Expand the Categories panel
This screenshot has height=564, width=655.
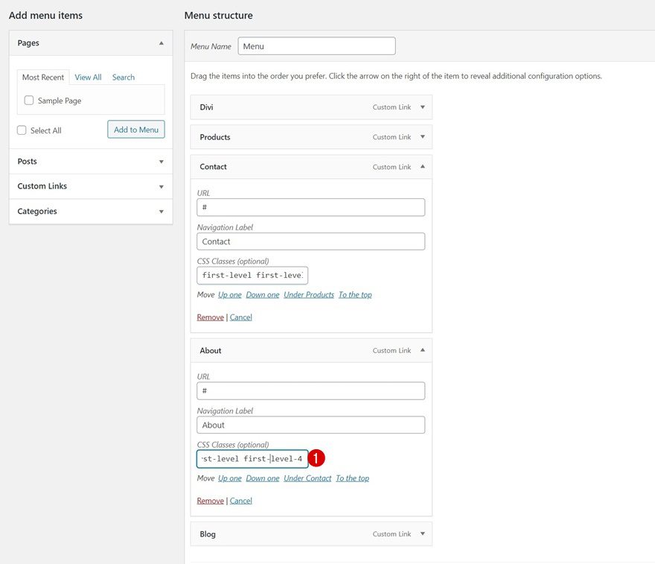[162, 212]
